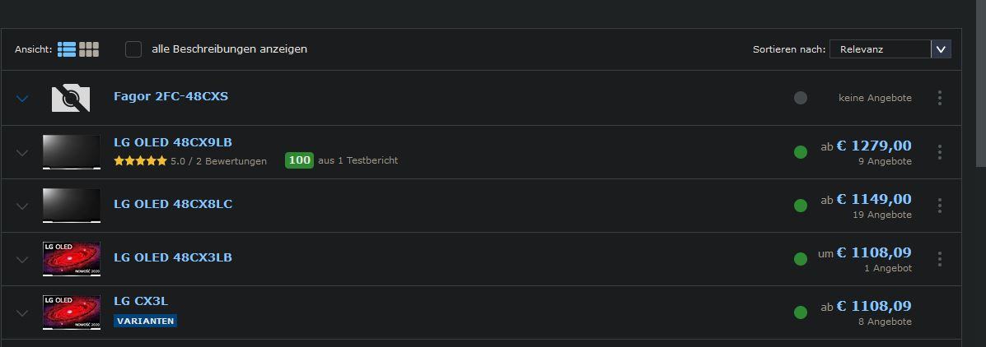
Task: Expand description of LG CX3L
Action: (22, 313)
